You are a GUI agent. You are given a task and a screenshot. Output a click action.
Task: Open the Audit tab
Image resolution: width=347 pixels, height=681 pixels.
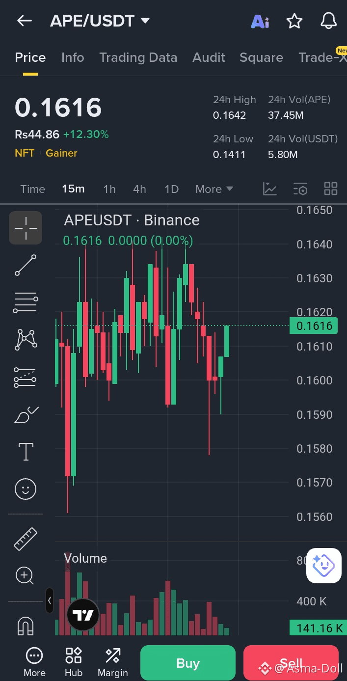point(209,57)
